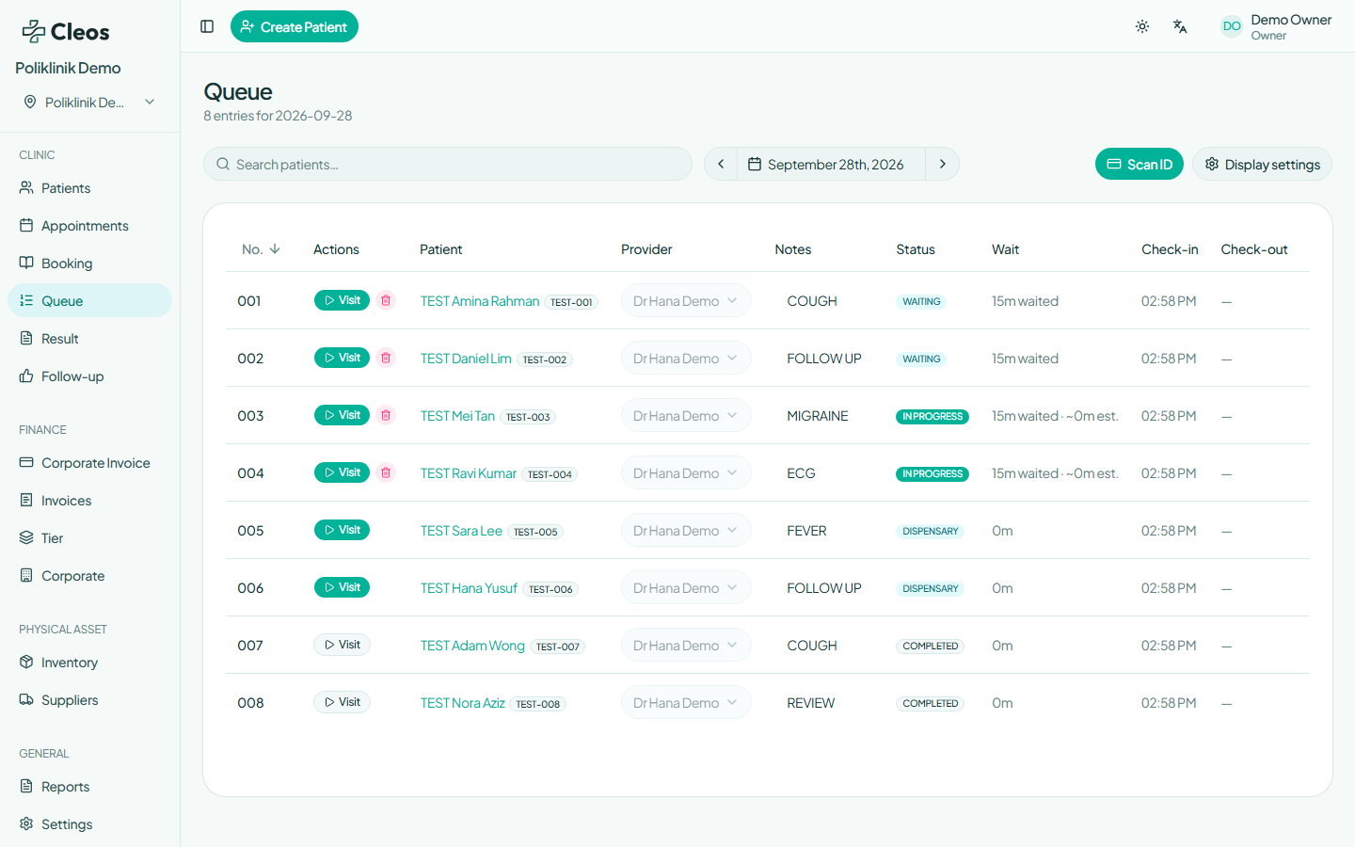Open patient TEST Adam Wong

(472, 646)
